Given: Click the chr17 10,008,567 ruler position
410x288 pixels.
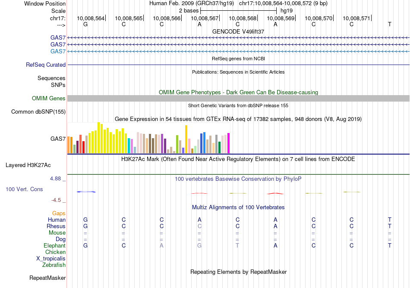Looking at the screenshot, I should coord(205,18).
